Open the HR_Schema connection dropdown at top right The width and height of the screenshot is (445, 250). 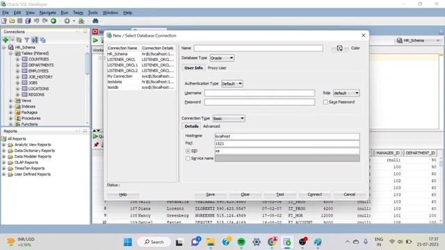pyautogui.click(x=419, y=40)
